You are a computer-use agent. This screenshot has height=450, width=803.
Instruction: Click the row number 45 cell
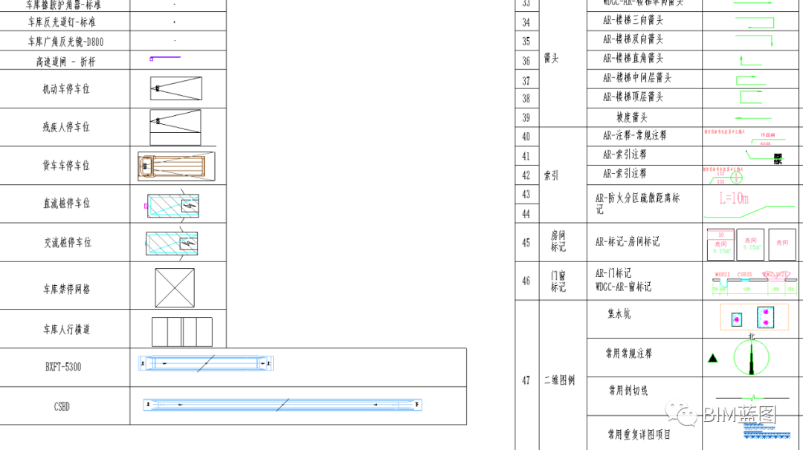526,242
